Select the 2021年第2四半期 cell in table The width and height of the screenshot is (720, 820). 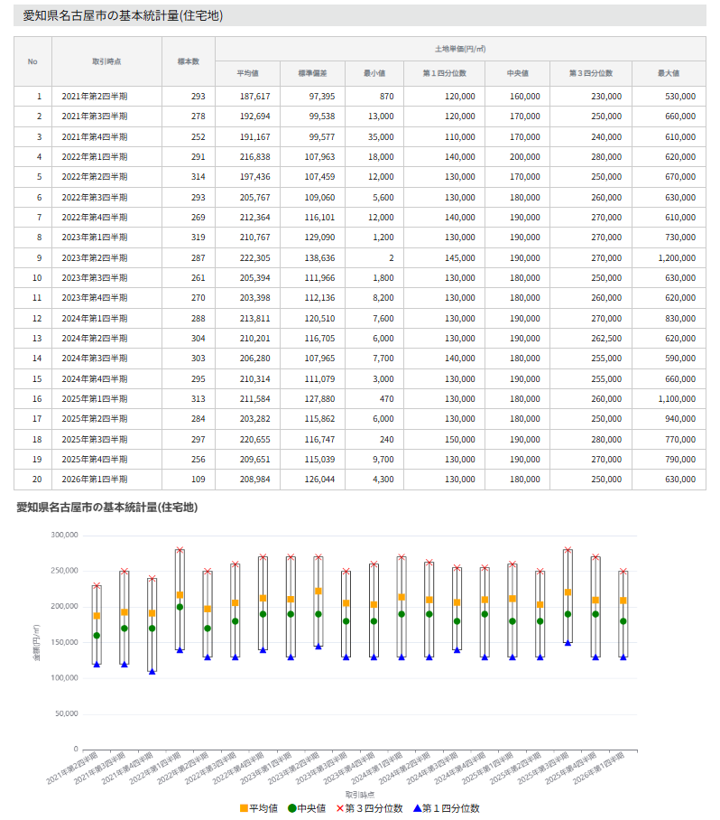pyautogui.click(x=106, y=97)
